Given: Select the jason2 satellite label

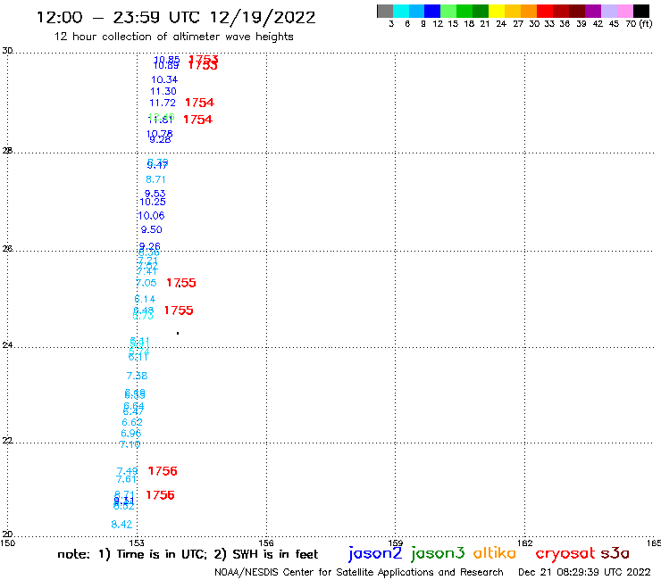Looking at the screenshot, I should click(375, 553).
